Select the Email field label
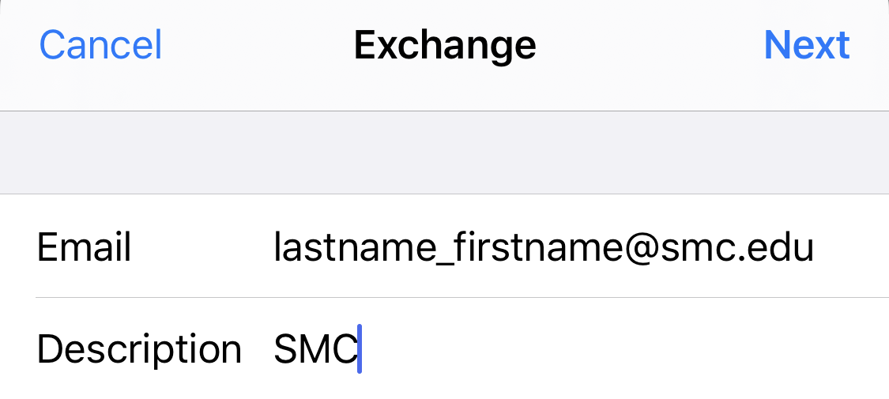 click(x=84, y=248)
